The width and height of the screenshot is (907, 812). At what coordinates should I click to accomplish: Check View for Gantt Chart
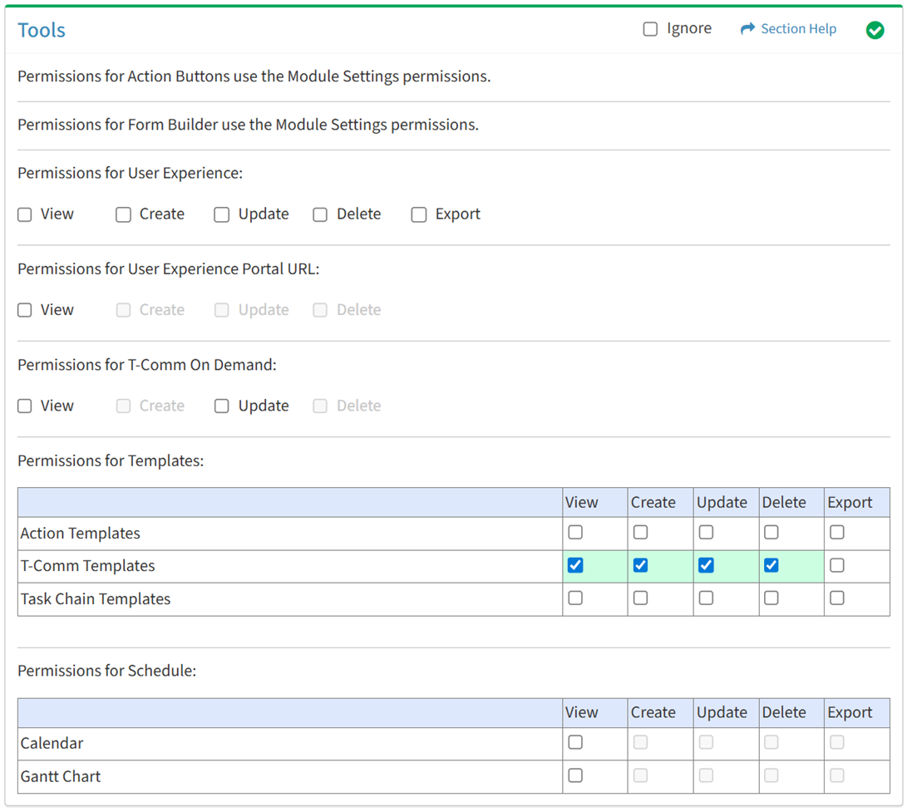(575, 775)
